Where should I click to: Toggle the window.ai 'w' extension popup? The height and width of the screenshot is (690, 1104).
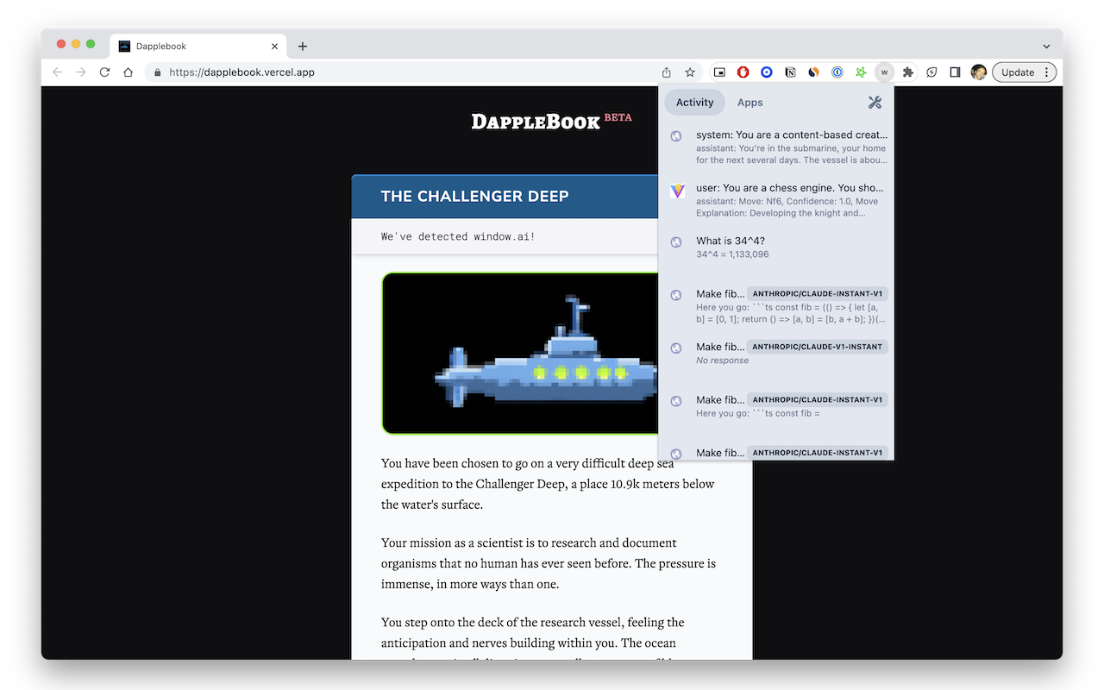point(884,72)
